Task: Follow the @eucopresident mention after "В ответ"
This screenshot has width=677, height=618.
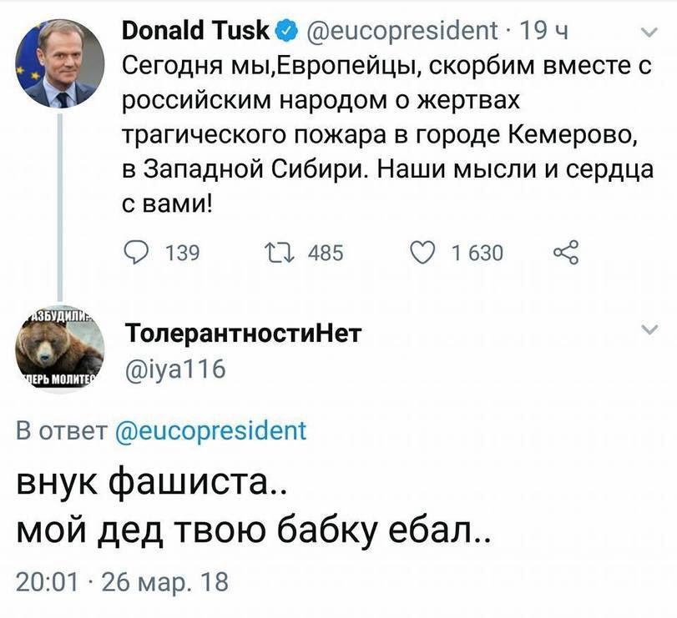Action: pos(208,431)
